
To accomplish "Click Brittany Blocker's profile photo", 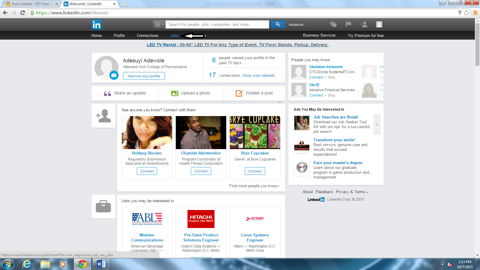I will 147,133.
